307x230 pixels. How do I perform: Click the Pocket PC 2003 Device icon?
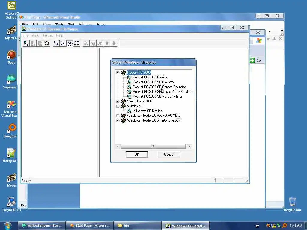pos(129,78)
